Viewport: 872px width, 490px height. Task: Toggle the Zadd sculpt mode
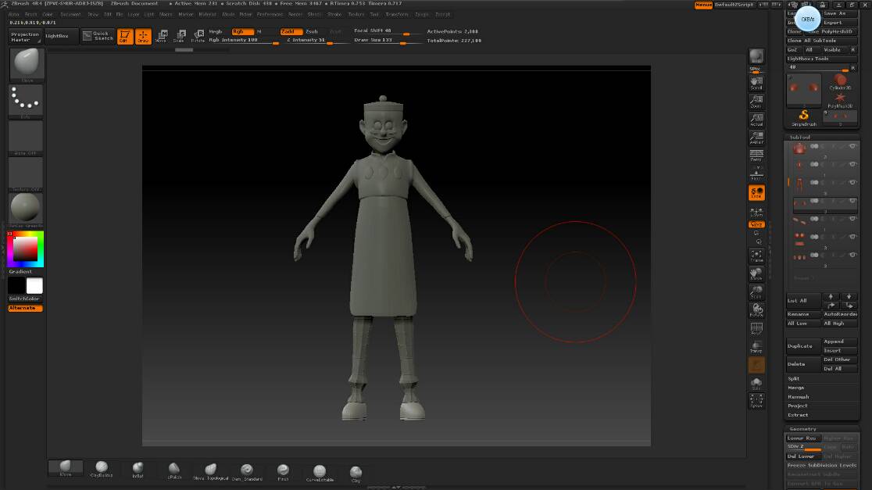[291, 31]
